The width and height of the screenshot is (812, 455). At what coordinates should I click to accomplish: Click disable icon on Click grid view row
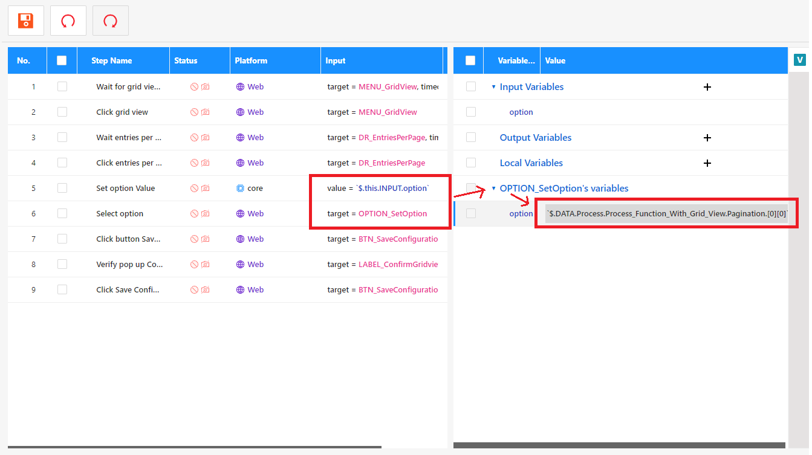194,112
